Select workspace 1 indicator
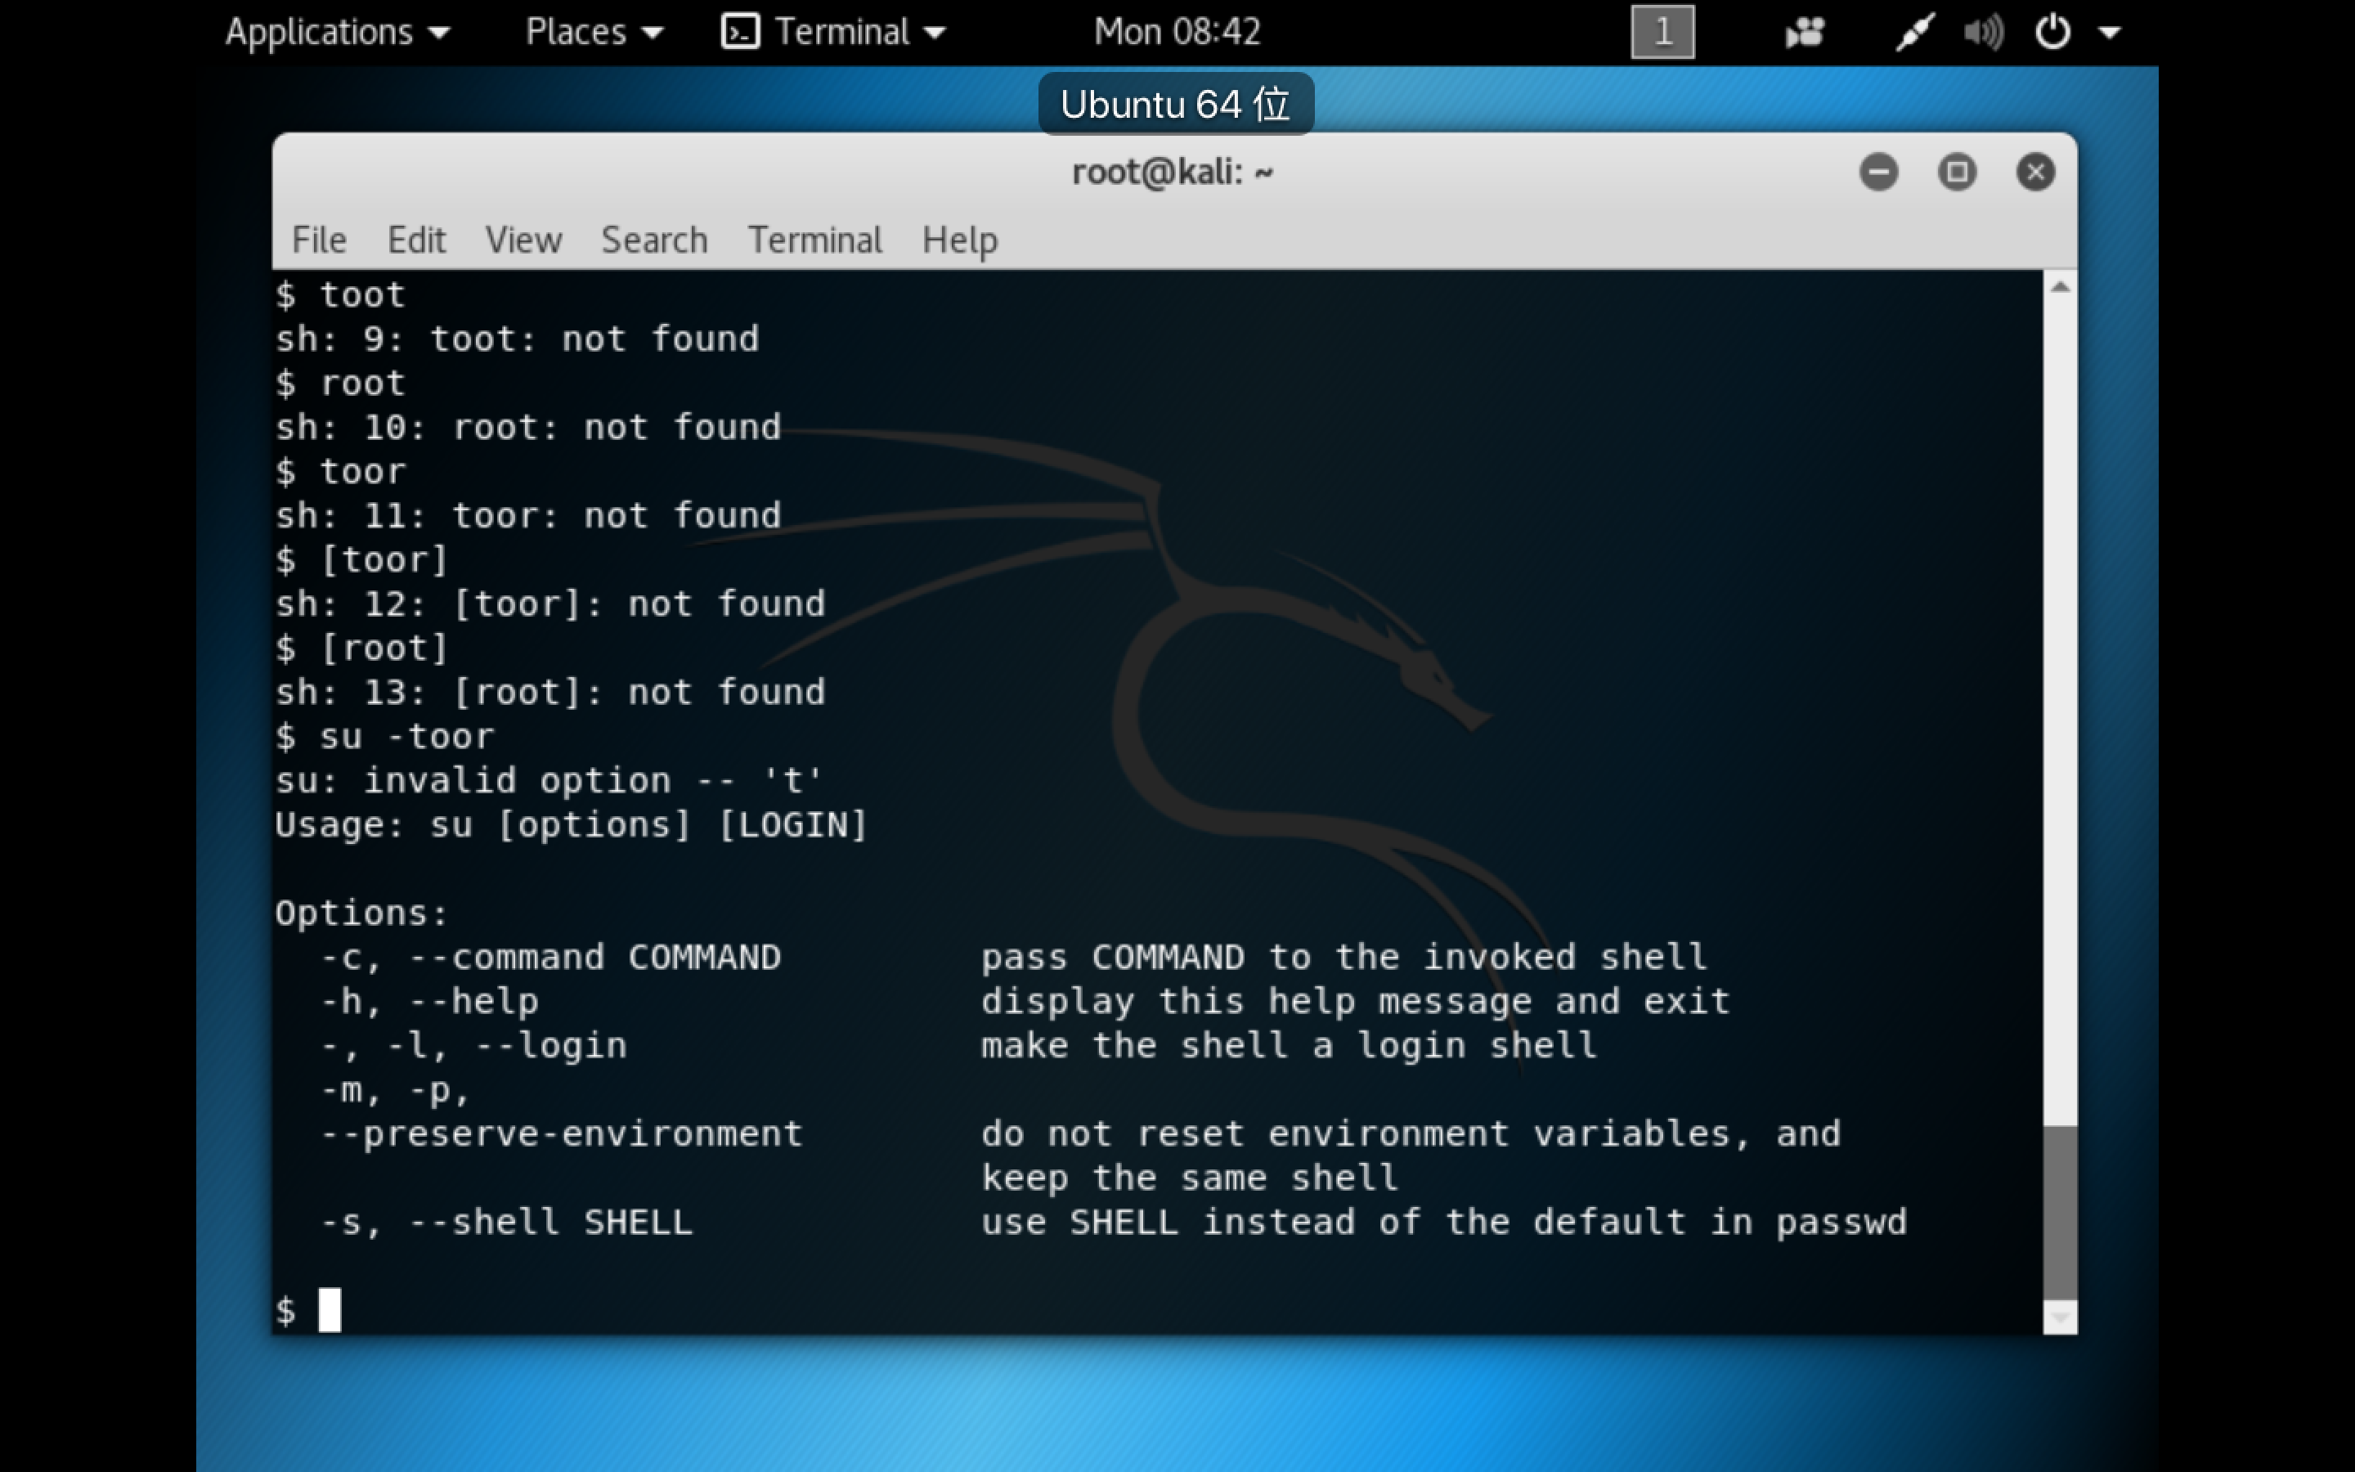Image resolution: width=2355 pixels, height=1472 pixels. click(x=1662, y=32)
